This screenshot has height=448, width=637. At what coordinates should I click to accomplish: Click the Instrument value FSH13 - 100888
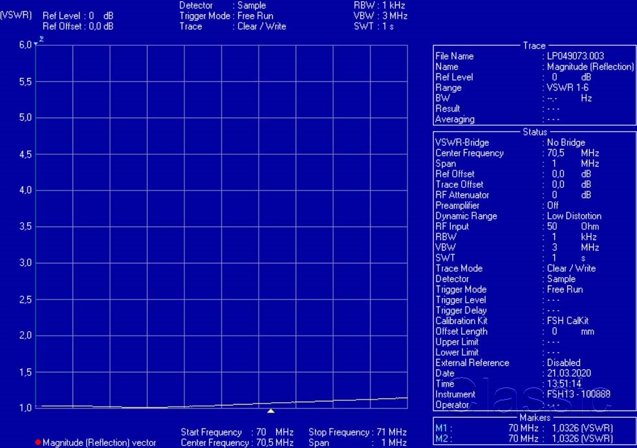[x=579, y=394]
